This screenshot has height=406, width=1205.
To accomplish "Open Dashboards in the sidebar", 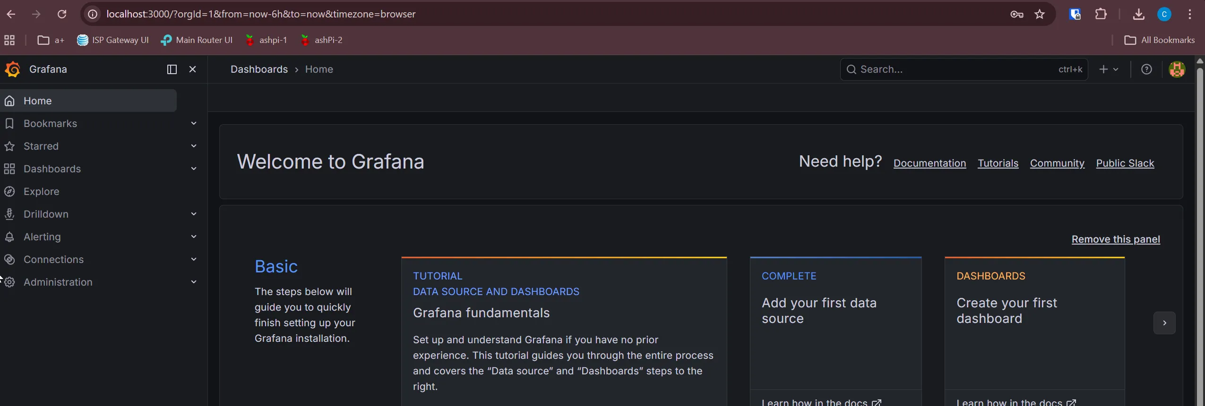I will click(52, 169).
